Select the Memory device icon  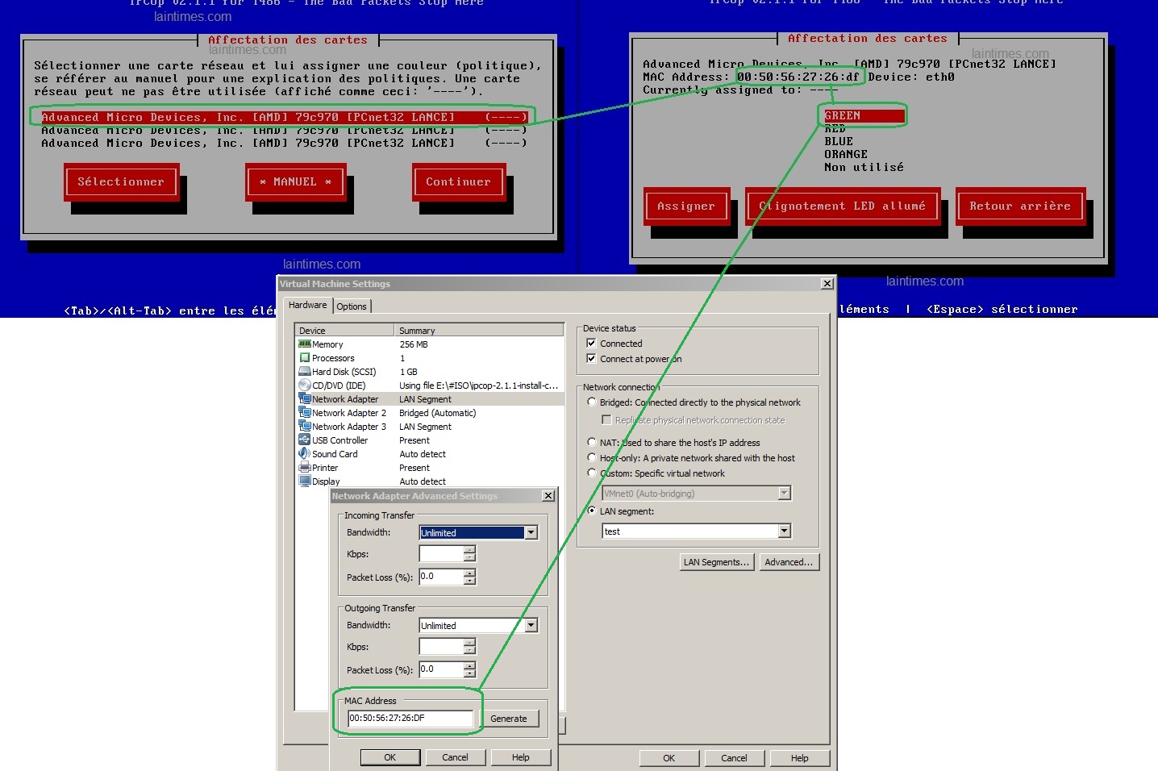(305, 344)
